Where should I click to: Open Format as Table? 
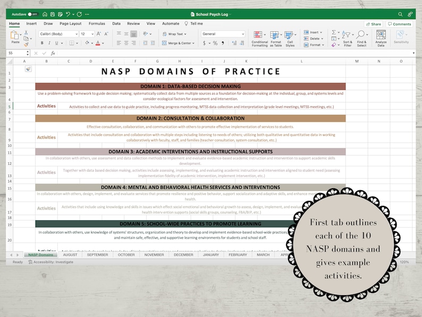point(276,39)
